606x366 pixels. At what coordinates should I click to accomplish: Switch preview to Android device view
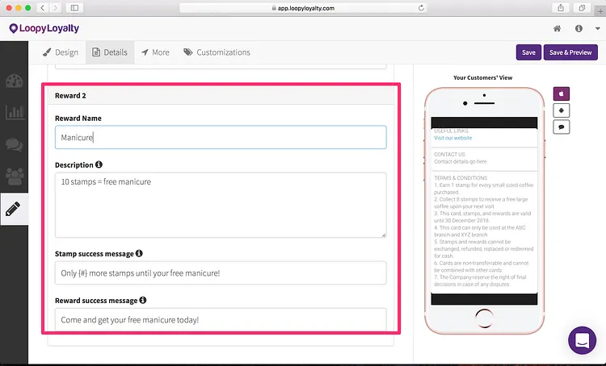562,110
